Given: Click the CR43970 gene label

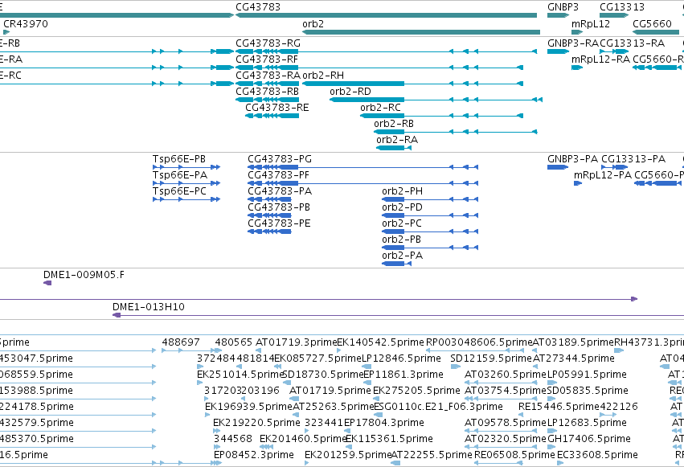Looking at the screenshot, I should point(25,24).
